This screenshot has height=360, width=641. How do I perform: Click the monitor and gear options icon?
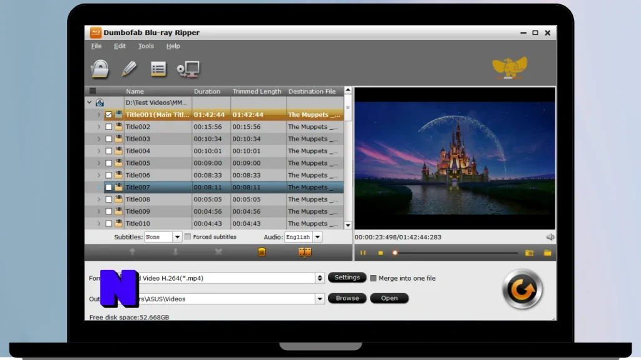[188, 69]
